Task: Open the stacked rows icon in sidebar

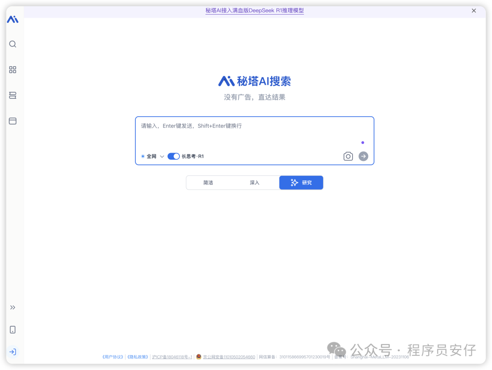Action: (x=13, y=95)
